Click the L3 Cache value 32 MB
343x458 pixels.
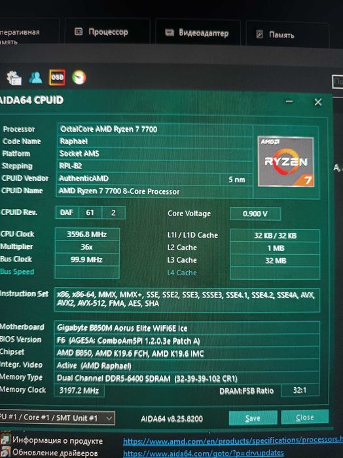[x=275, y=261]
